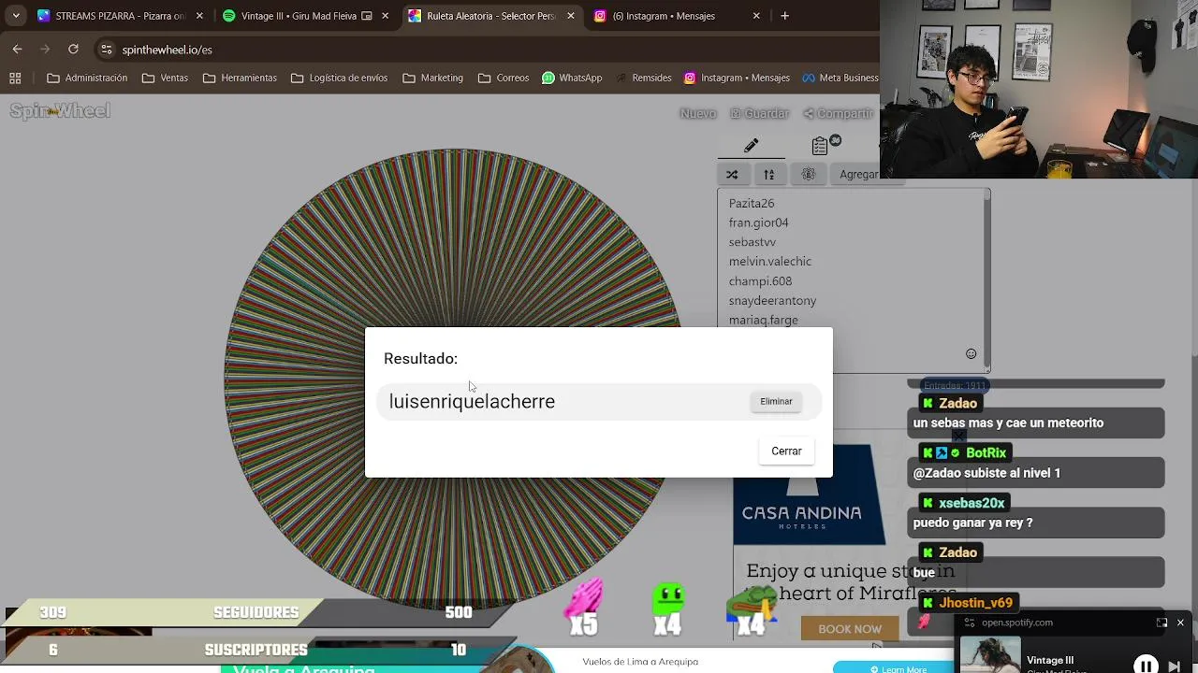This screenshot has height=673, width=1198.
Task: Open the Remsides bookmark
Action: pyautogui.click(x=643, y=79)
